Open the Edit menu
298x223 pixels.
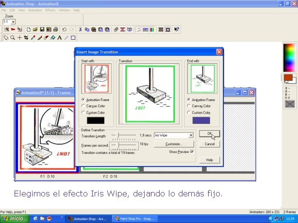coord(12,10)
